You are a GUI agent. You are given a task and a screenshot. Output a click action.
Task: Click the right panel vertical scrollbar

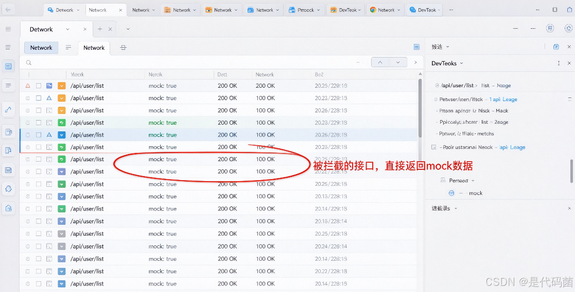[572, 171]
